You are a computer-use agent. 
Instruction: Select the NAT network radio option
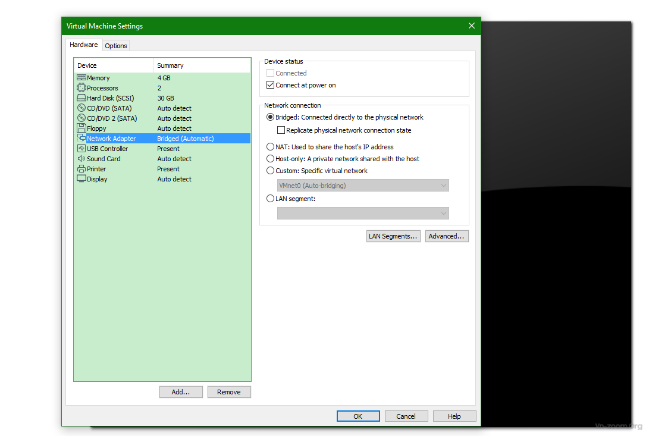coord(271,147)
